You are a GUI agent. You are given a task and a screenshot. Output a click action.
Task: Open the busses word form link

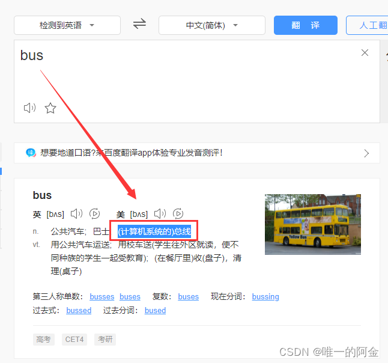pos(102,296)
